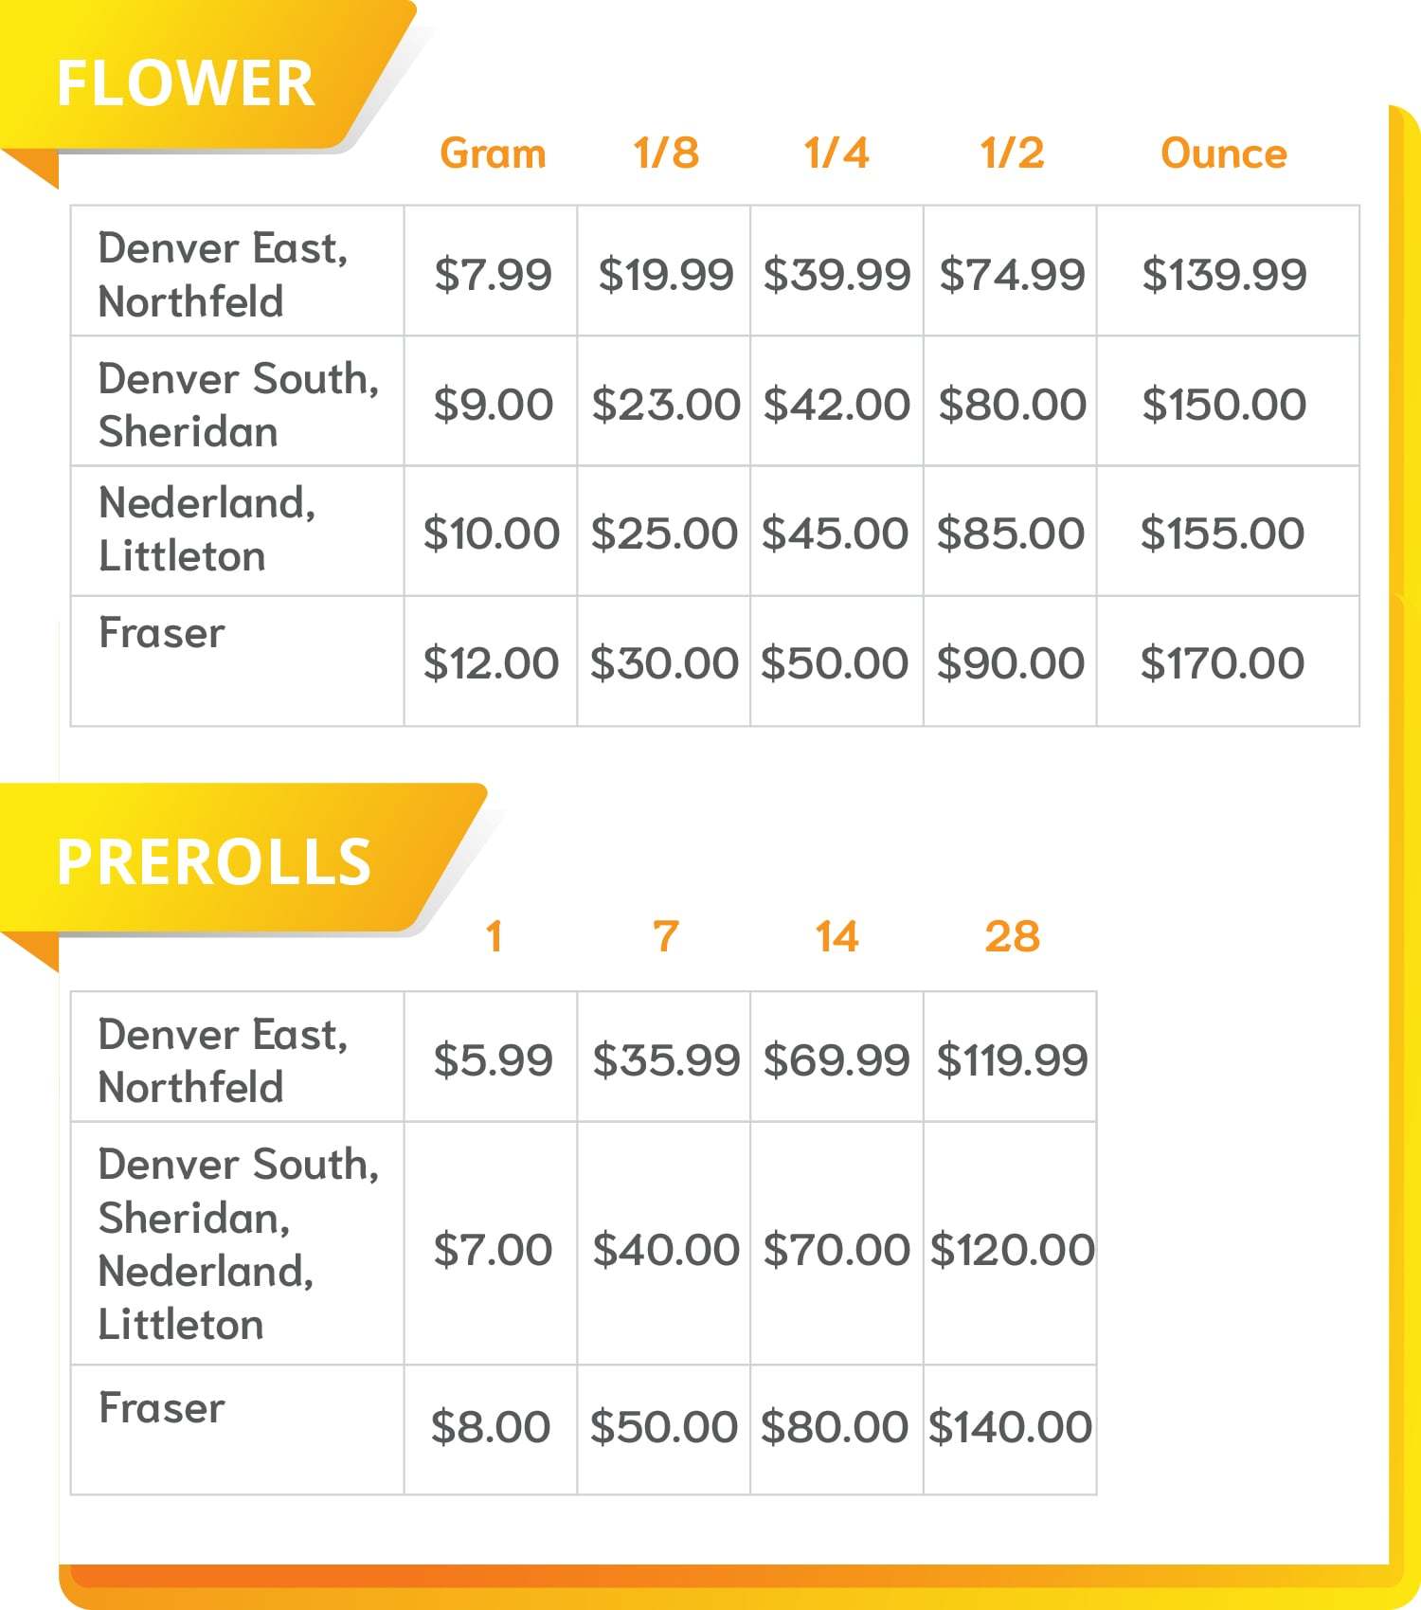Select the $139.99 ounce price
Viewport: 1421px width, 1610px height.
pos(1224,275)
